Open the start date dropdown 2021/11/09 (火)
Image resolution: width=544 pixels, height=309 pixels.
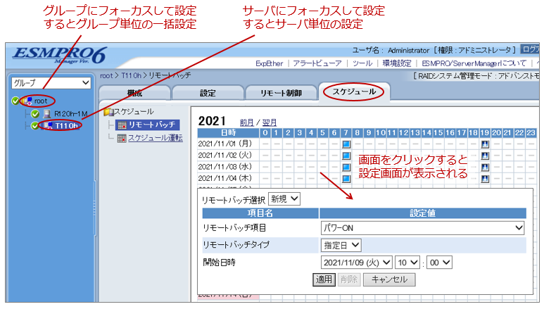357,263
